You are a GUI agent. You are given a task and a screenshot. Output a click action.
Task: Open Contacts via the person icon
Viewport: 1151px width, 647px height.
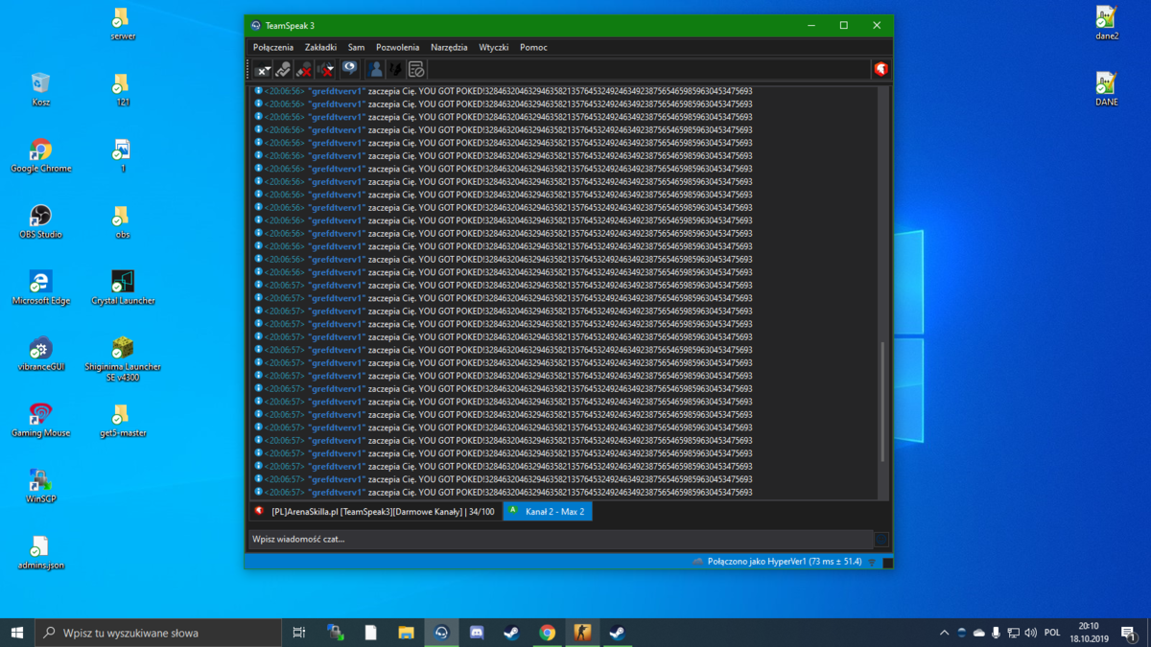click(375, 69)
